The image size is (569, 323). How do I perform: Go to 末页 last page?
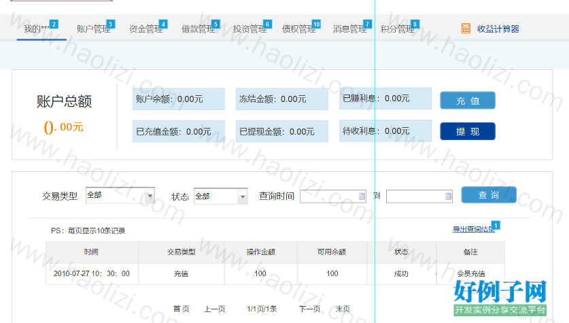[343, 309]
